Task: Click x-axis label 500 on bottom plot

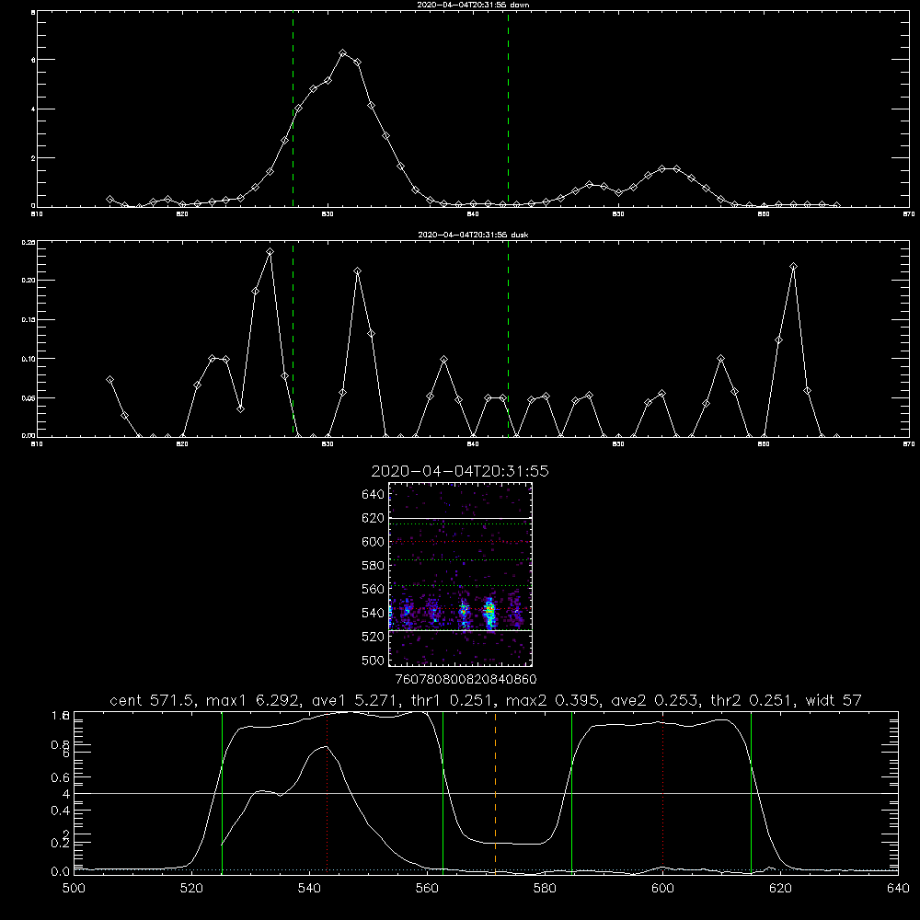Action: click(74, 889)
